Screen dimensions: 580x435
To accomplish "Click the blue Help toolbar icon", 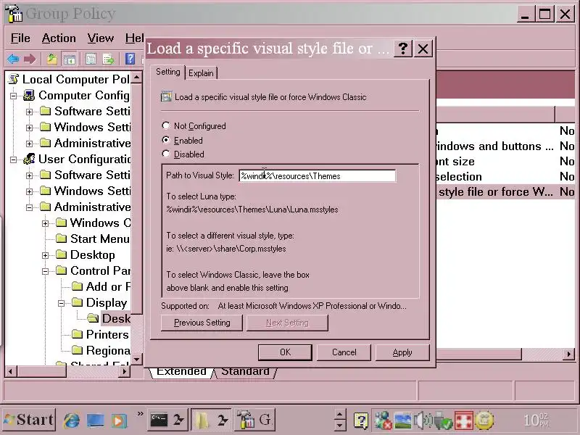I will point(130,59).
